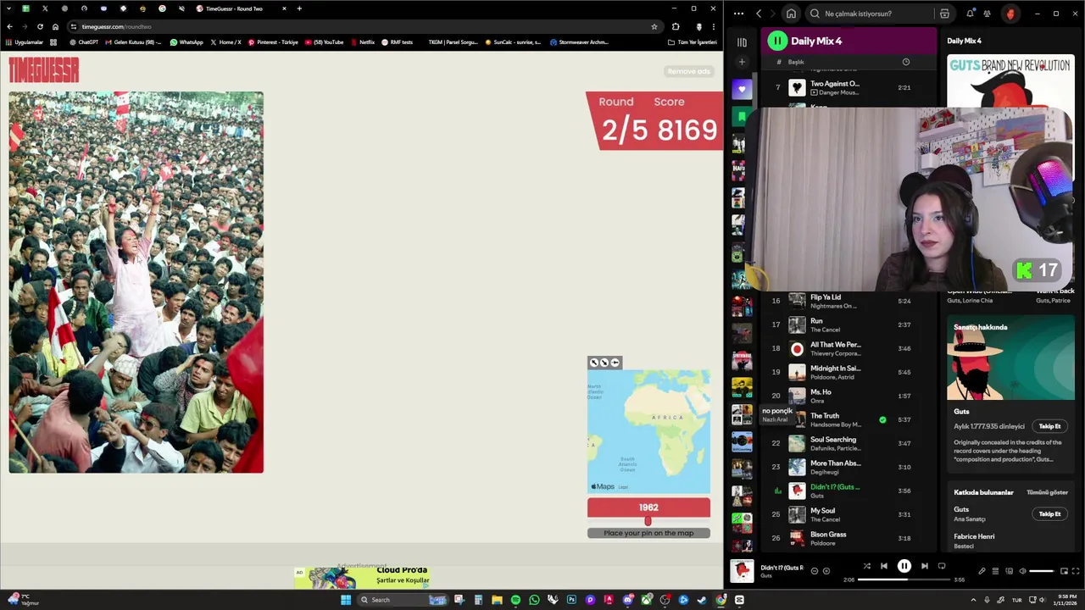Go to previous track in Spotify
Viewport: 1085px width, 610px height.
click(x=883, y=566)
